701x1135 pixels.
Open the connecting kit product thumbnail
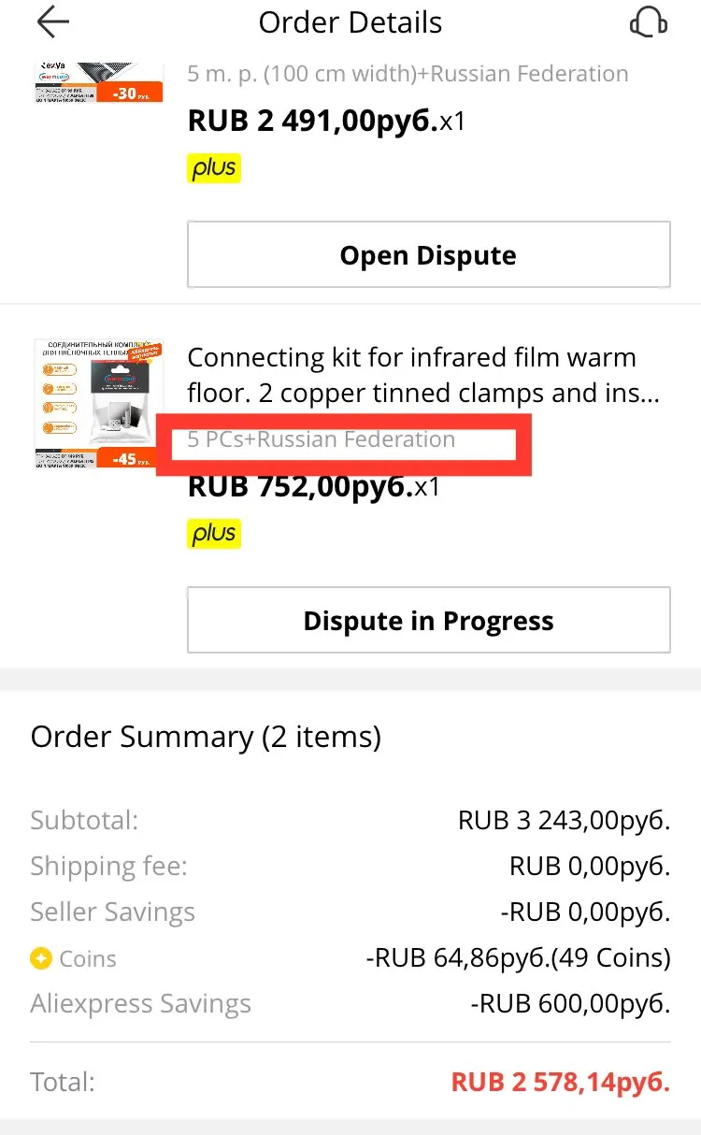(x=99, y=404)
